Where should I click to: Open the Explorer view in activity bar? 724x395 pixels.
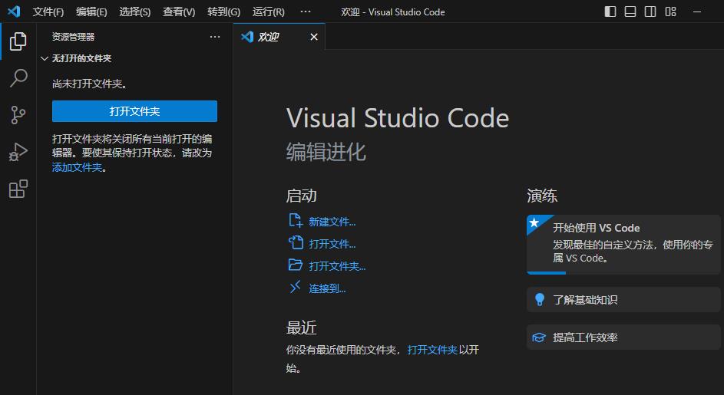click(x=18, y=41)
